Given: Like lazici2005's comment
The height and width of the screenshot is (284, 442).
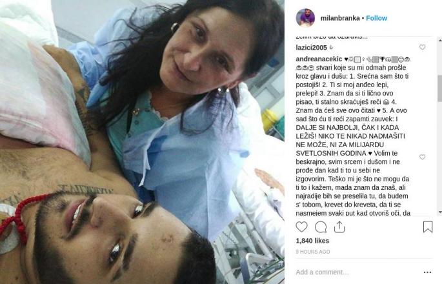Looking at the screenshot, I should [x=422, y=47].
